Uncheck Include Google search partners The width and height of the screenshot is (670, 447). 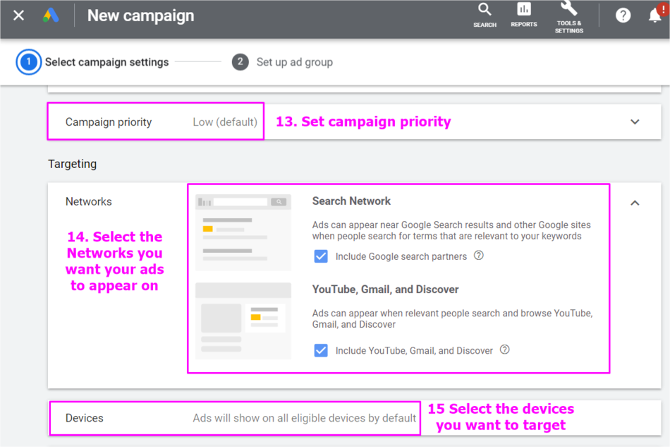click(x=321, y=256)
